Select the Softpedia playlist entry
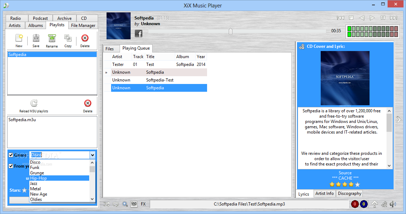Image resolution: width=406 pixels, height=214 pixels. [52, 55]
